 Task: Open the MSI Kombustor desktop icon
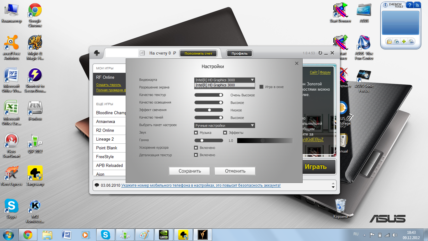tap(35, 211)
